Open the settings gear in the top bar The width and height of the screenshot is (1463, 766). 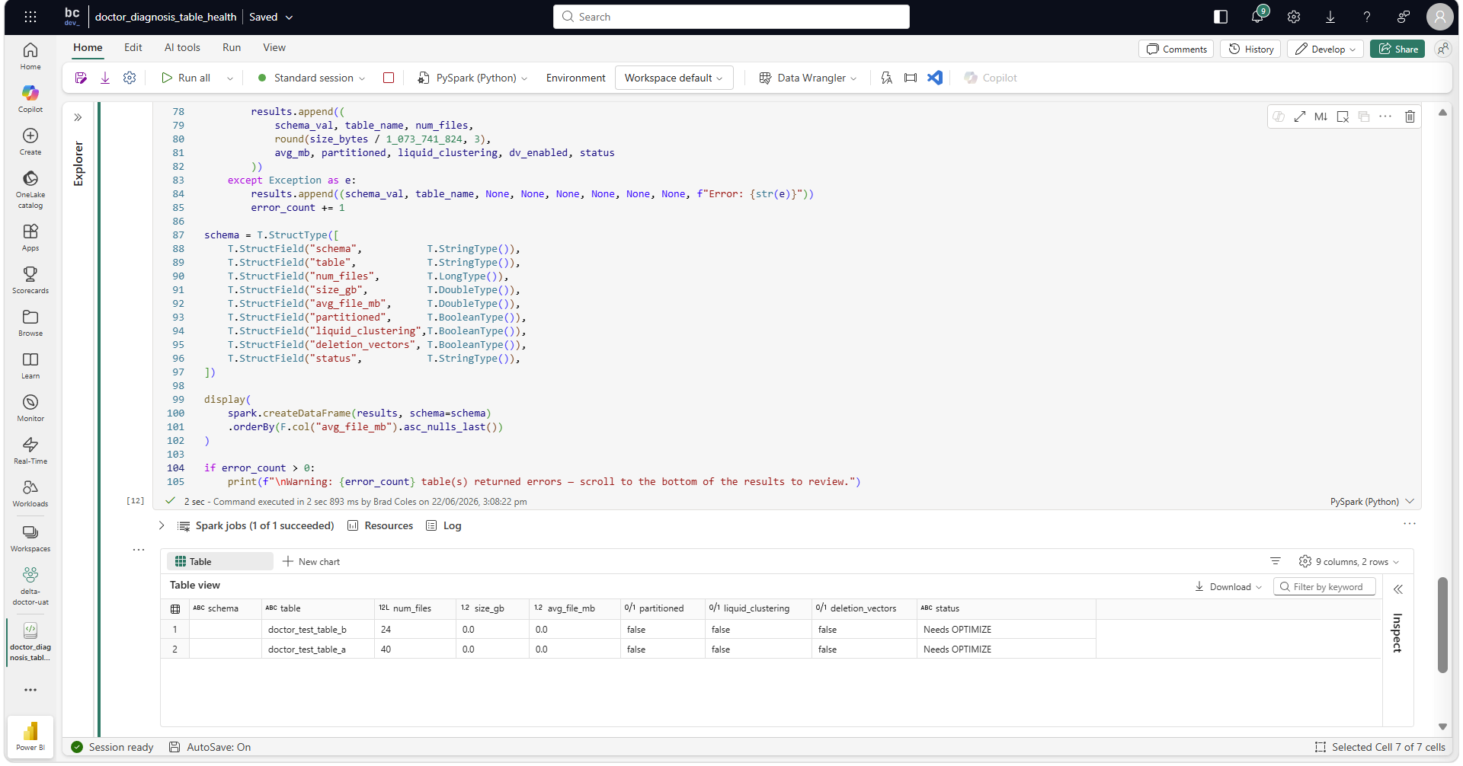tap(1294, 17)
